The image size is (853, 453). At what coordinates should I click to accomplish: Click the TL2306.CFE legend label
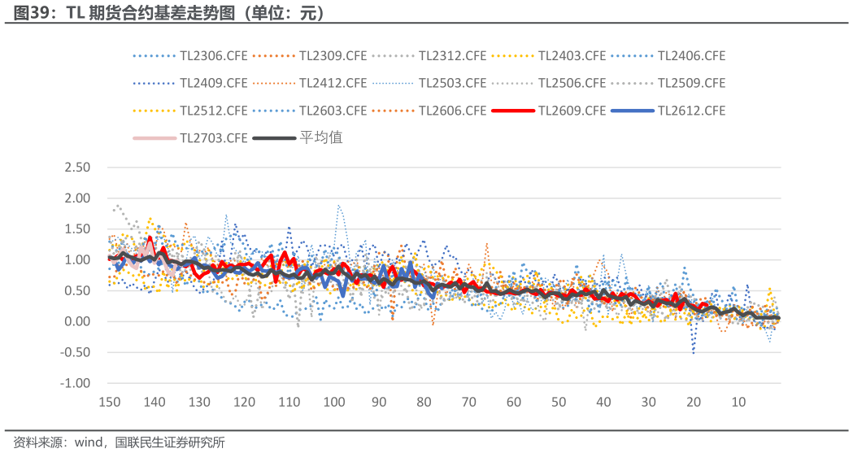click(x=214, y=56)
